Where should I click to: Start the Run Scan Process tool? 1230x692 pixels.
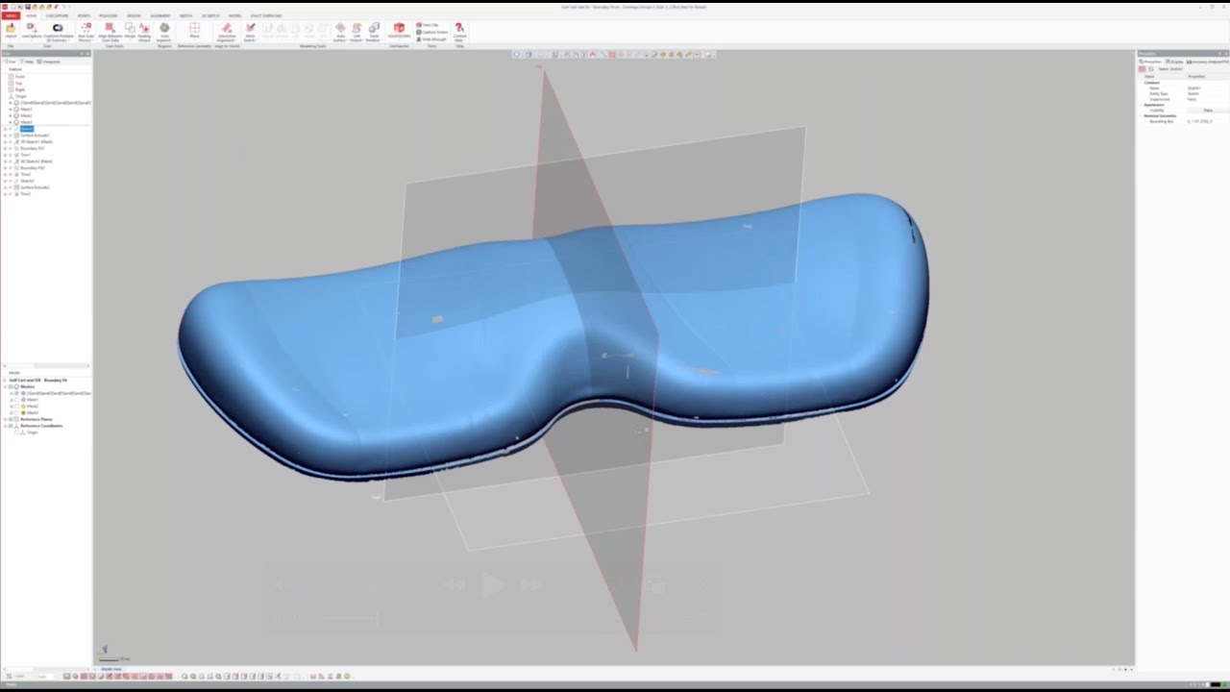86,32
